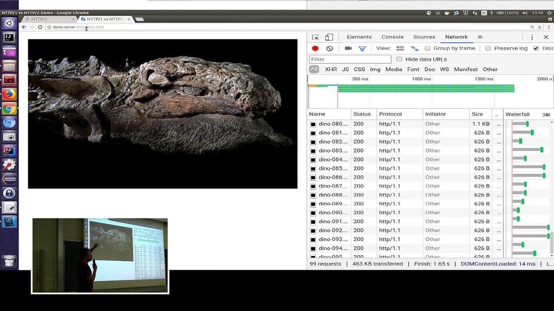The image size is (554, 311).
Task: Expand more DevTools tabs chevron
Action: point(480,37)
